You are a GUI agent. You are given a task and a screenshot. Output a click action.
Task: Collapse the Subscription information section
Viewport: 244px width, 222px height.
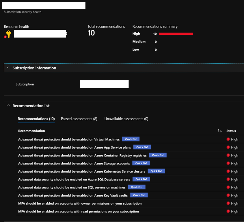8,68
